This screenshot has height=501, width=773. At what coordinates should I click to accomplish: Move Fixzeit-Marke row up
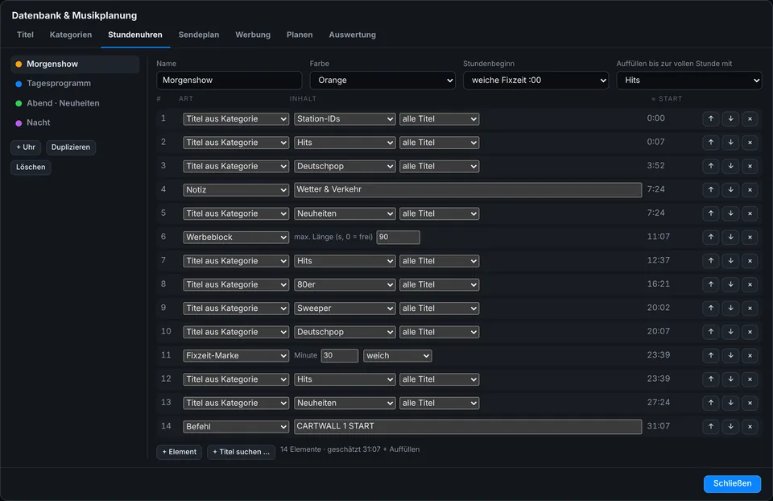pos(710,355)
